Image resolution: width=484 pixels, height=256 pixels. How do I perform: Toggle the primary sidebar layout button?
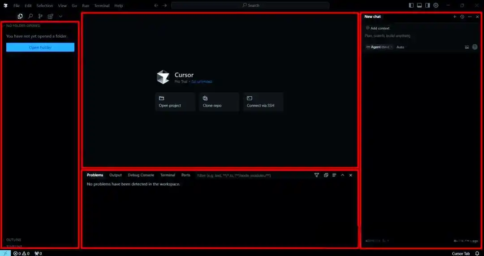pos(411,5)
